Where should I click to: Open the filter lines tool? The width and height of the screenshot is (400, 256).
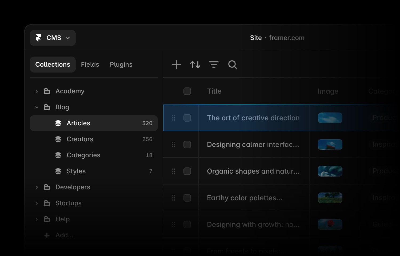tap(214, 65)
